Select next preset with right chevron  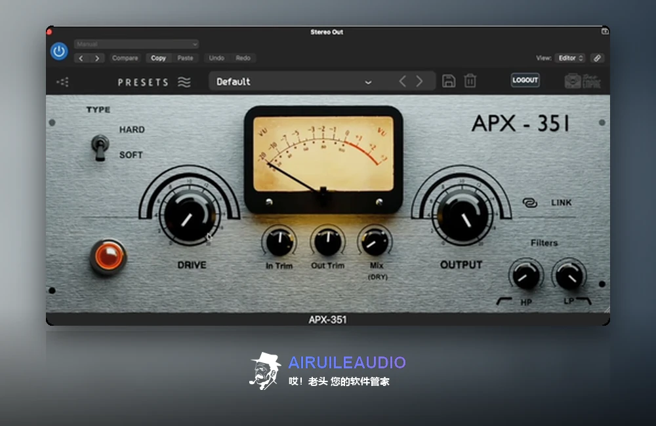(419, 81)
